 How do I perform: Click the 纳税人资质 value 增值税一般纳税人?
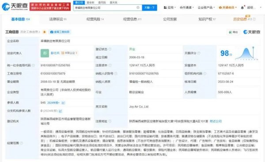point(141,82)
